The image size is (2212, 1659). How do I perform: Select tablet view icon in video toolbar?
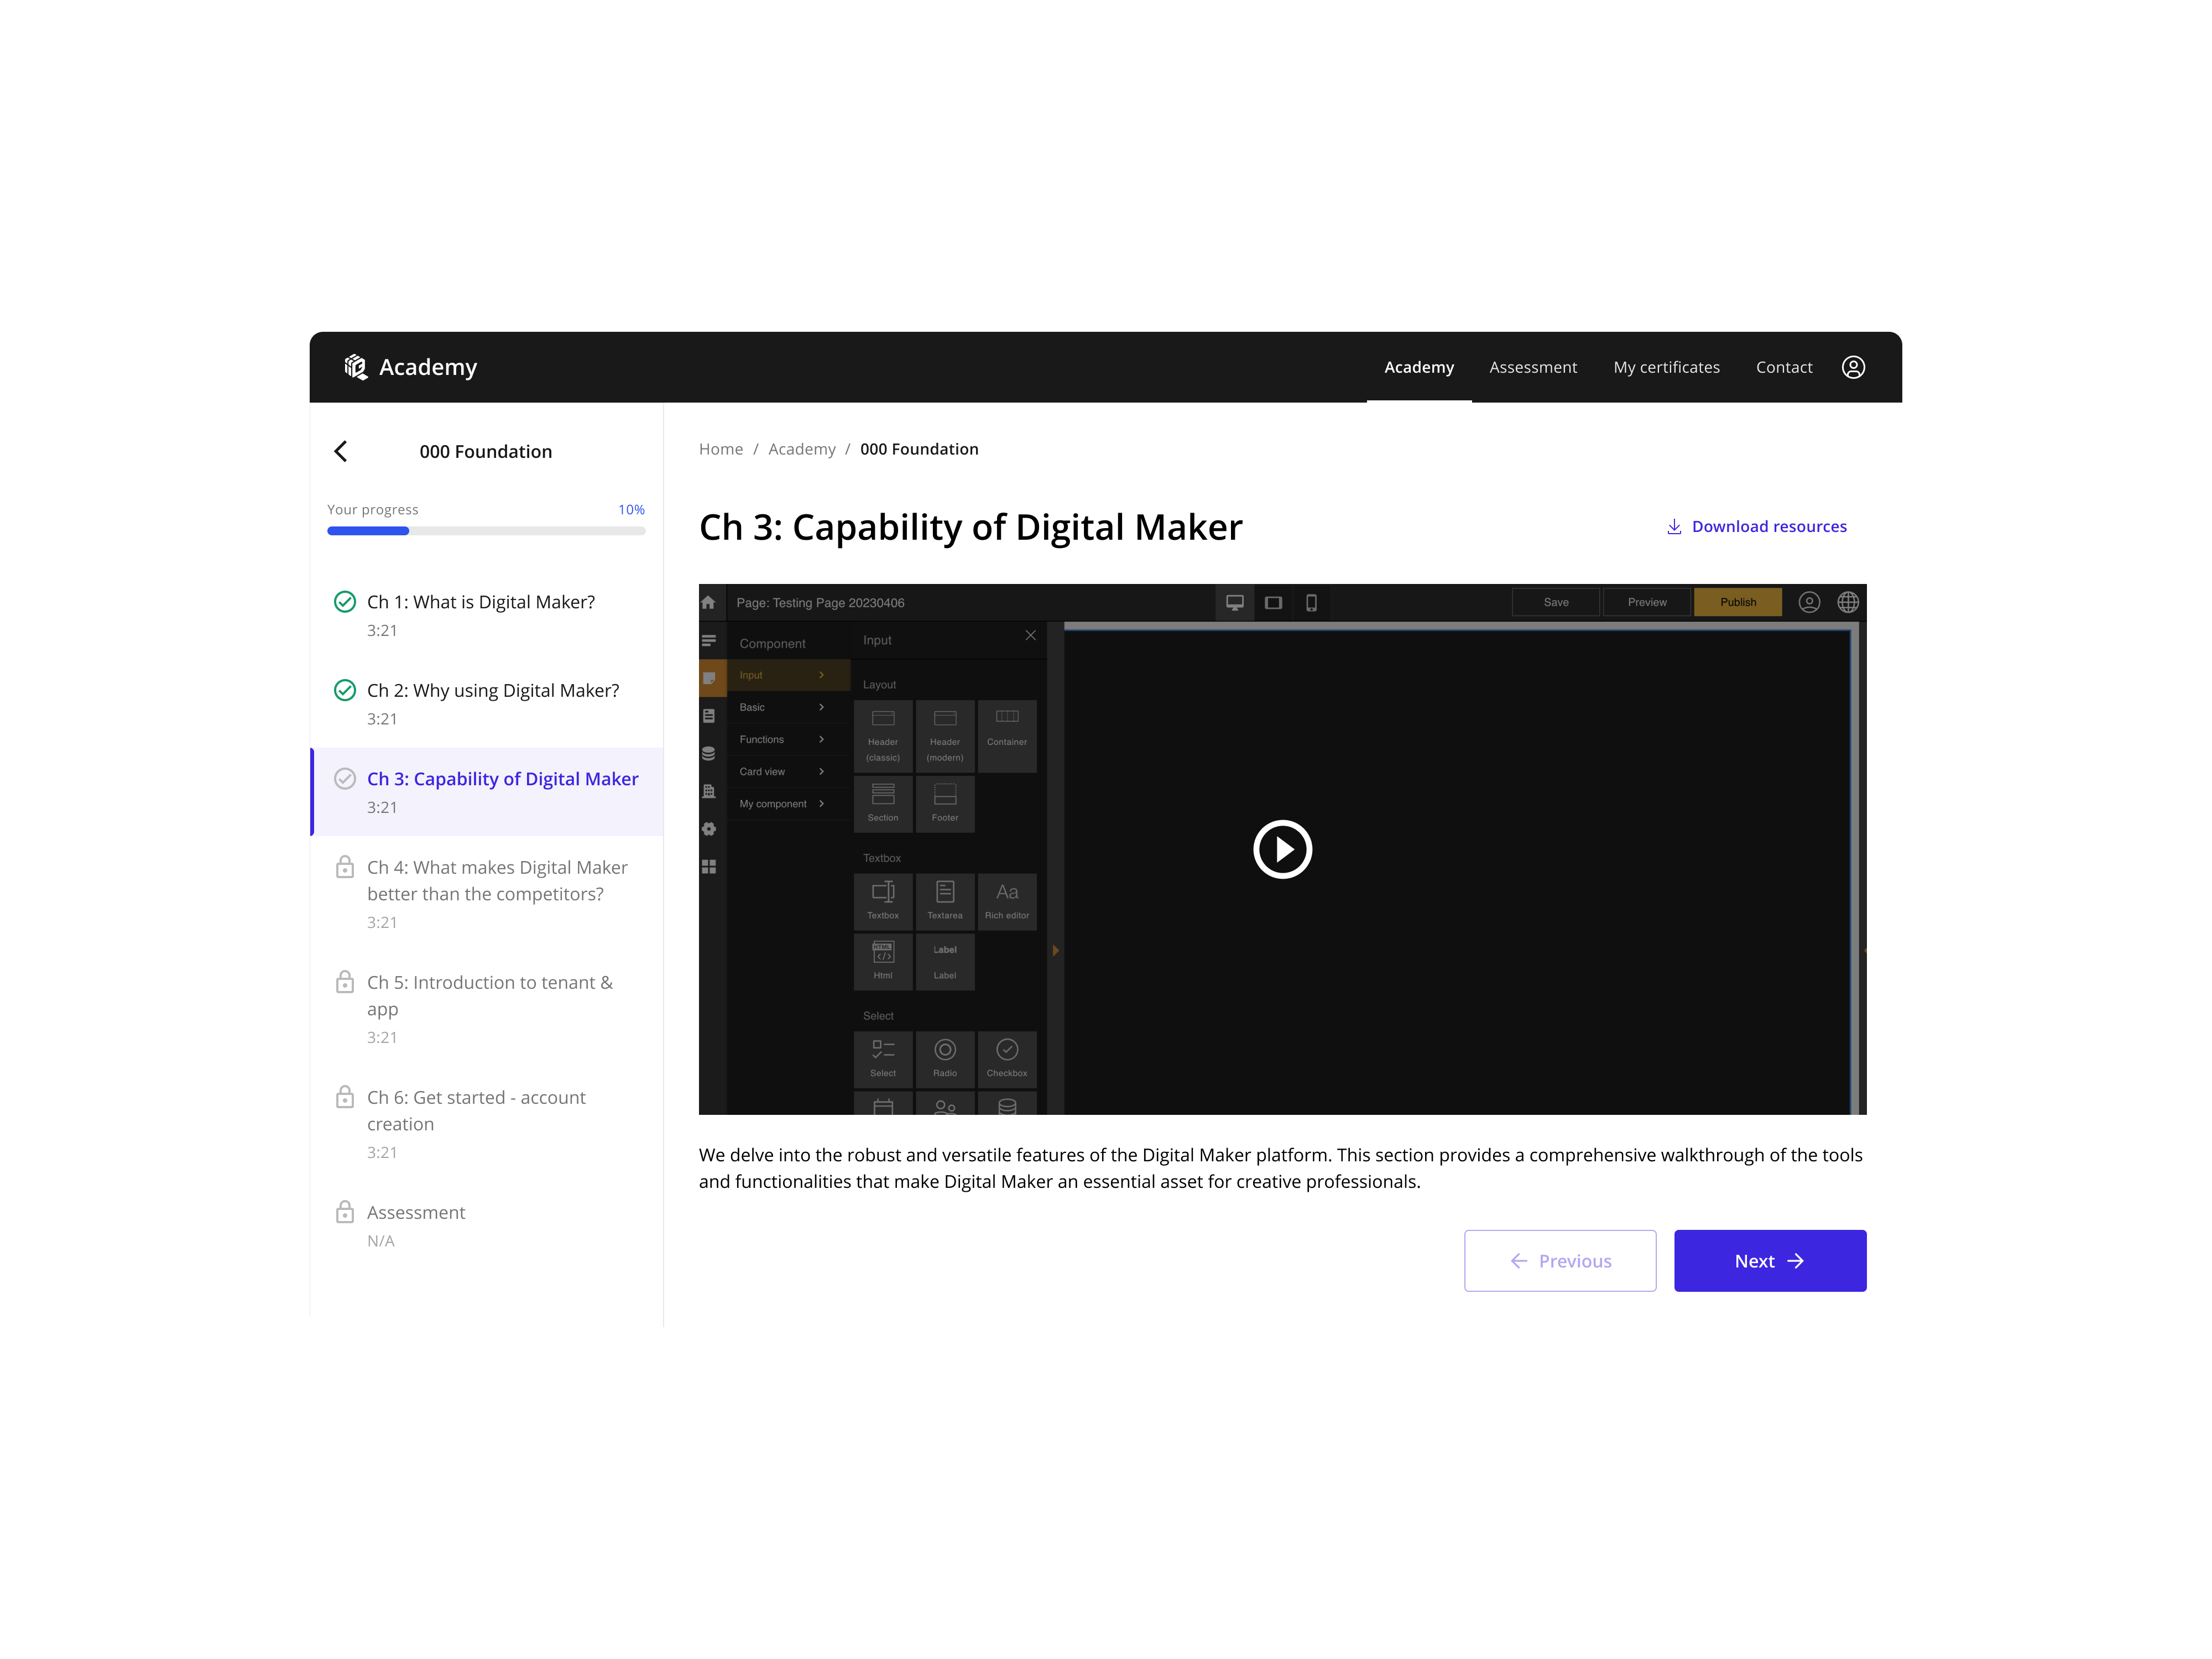tap(1273, 602)
